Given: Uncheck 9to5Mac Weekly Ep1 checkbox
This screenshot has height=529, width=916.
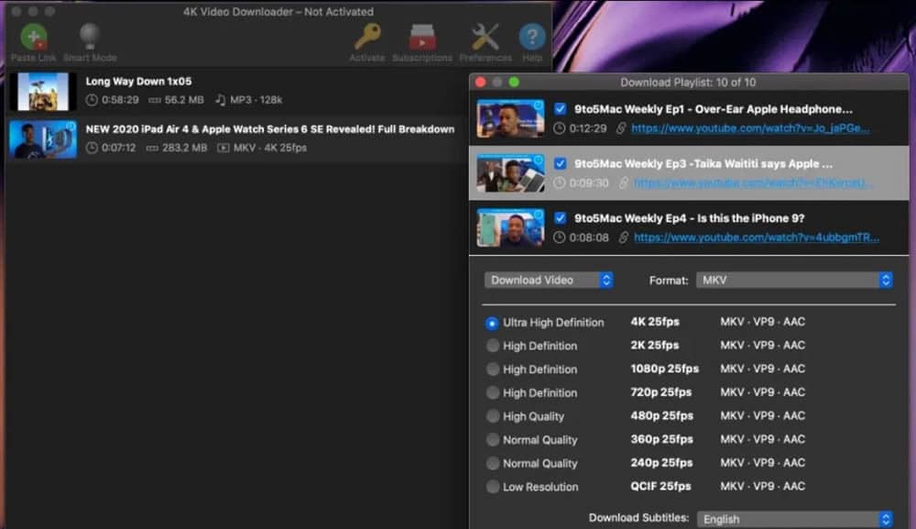Looking at the screenshot, I should (x=560, y=109).
